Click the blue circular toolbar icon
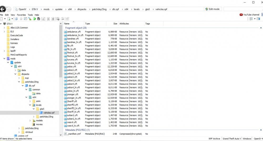The image size is (263, 141). [16, 19]
